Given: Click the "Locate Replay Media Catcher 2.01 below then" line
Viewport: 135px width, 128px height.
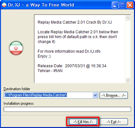Looking at the screenshot, I should (78, 32).
